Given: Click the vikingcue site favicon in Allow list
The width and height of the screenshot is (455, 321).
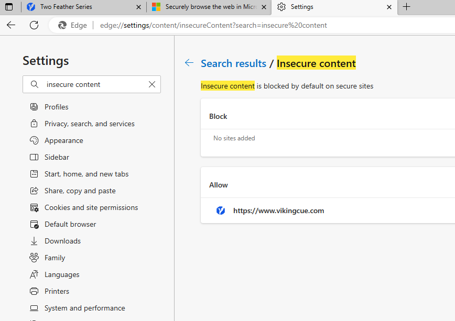Looking at the screenshot, I should (x=221, y=211).
